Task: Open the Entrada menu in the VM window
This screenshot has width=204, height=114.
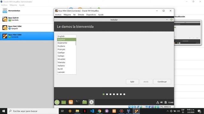Action: point(81,15)
